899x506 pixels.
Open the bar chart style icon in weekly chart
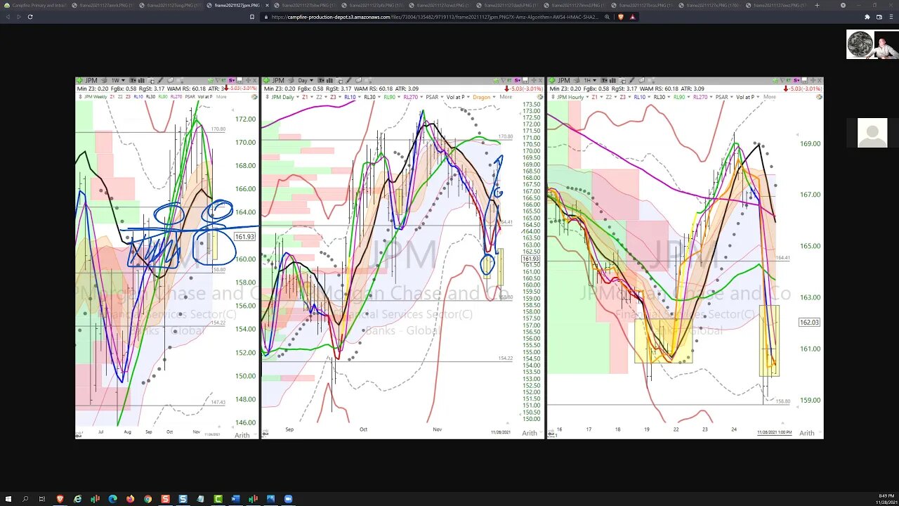141,81
